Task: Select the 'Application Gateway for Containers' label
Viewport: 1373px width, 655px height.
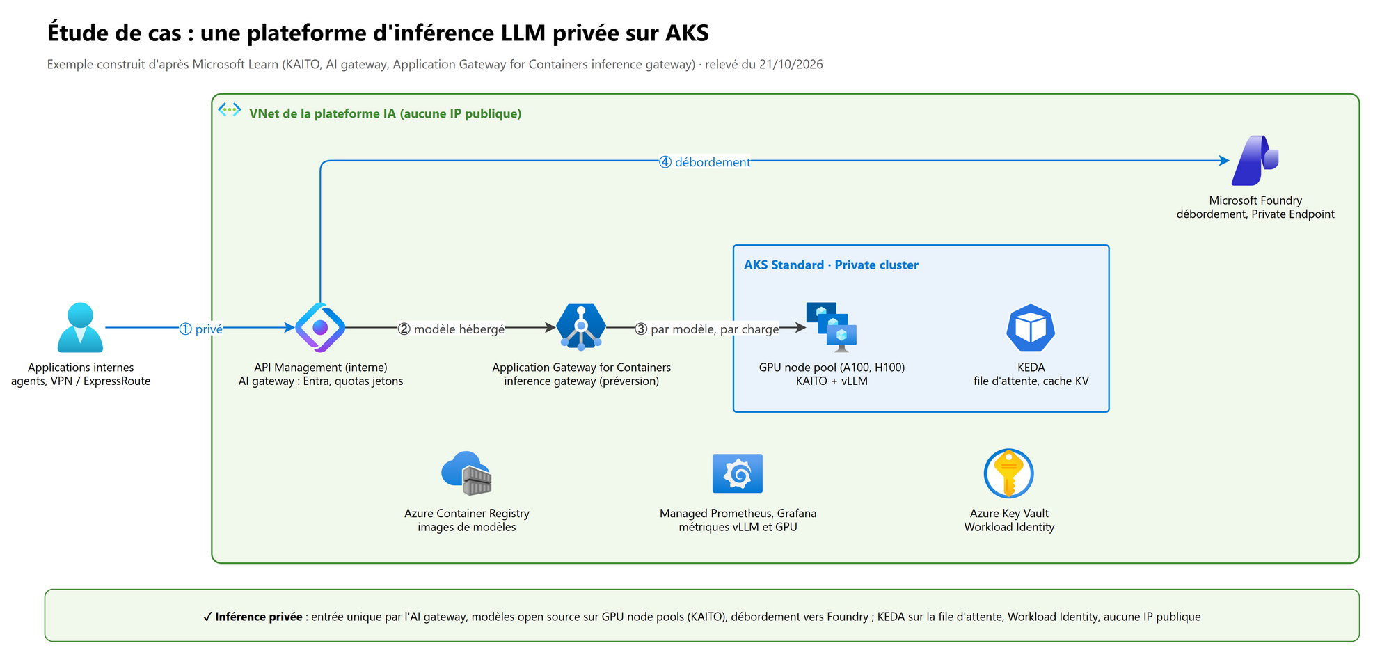Action: [582, 368]
